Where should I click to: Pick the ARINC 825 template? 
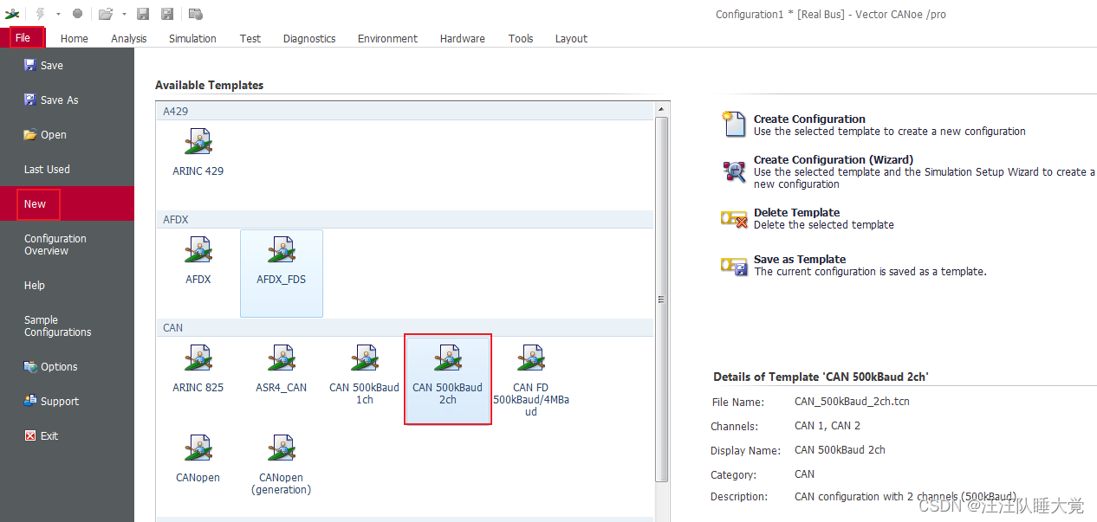(198, 370)
